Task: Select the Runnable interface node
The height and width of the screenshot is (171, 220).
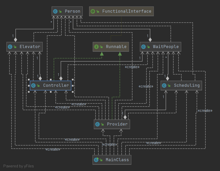Action: 111,47
